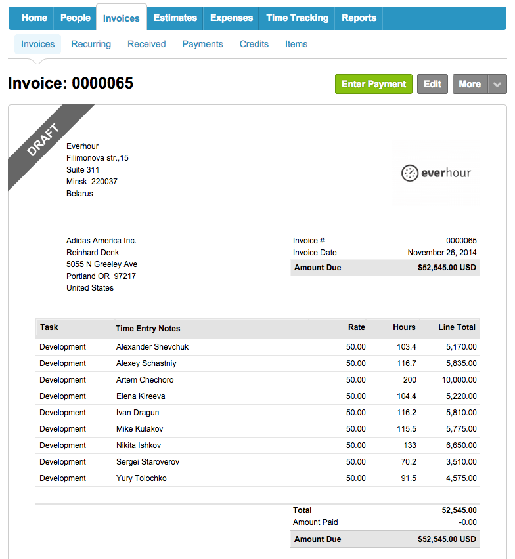Open the Recurring invoices link
This screenshot has height=559, width=515.
click(x=91, y=44)
